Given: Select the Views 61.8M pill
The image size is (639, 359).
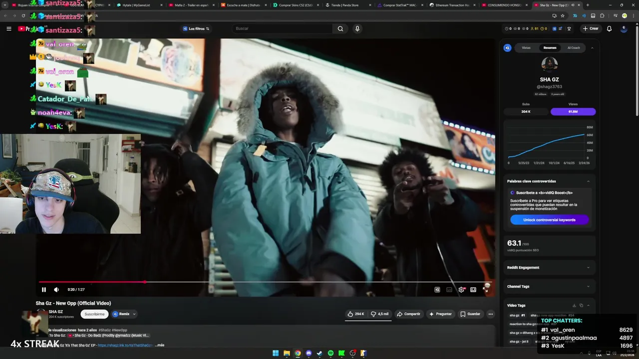Looking at the screenshot, I should (x=573, y=112).
